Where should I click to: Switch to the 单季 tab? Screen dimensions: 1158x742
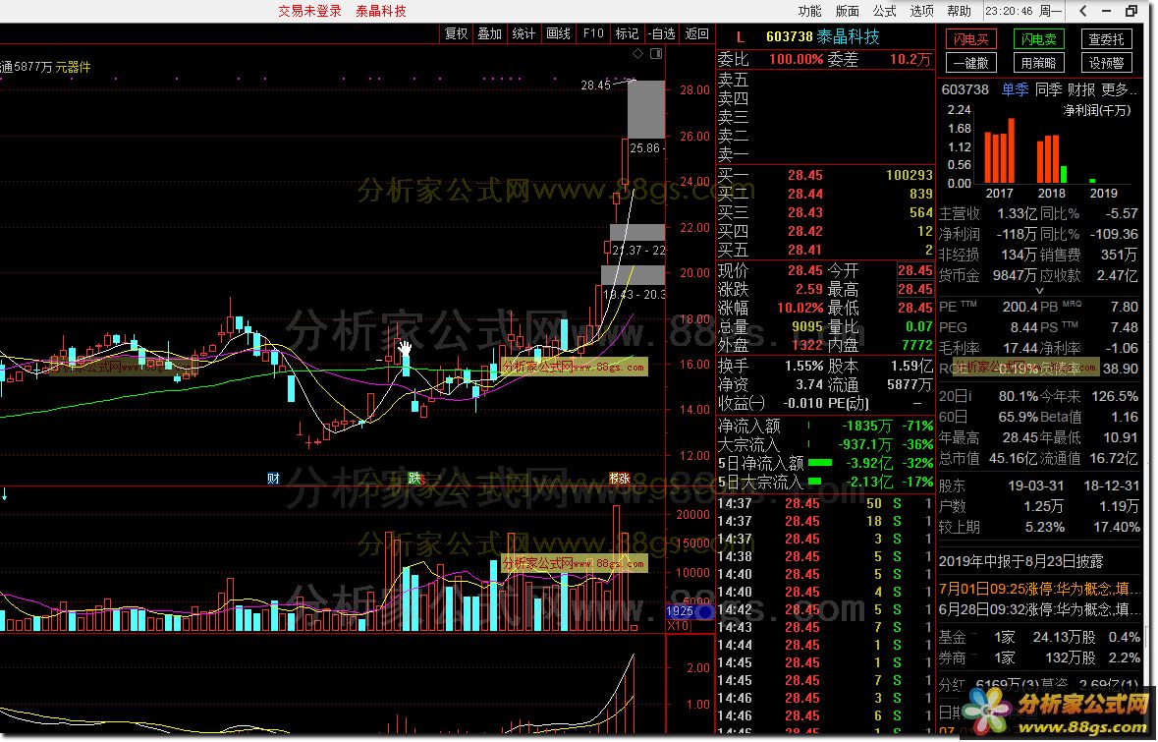pyautogui.click(x=1015, y=89)
